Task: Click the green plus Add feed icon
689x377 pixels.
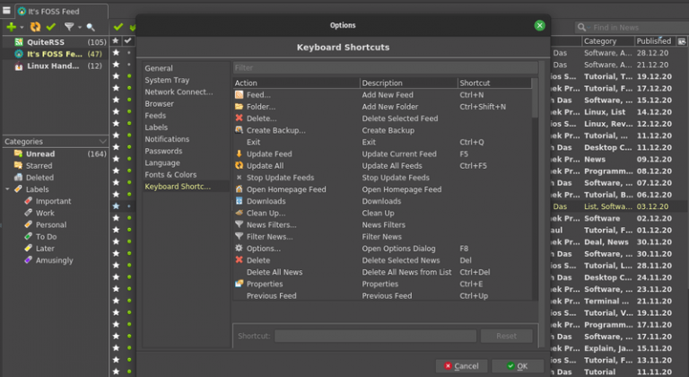Action: tap(11, 27)
